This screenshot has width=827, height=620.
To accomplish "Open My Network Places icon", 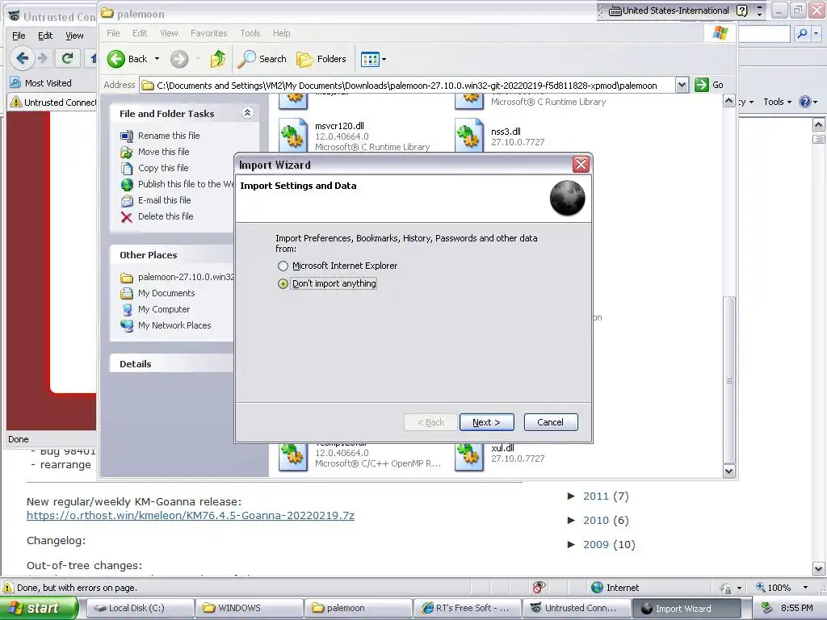I will point(127,326).
